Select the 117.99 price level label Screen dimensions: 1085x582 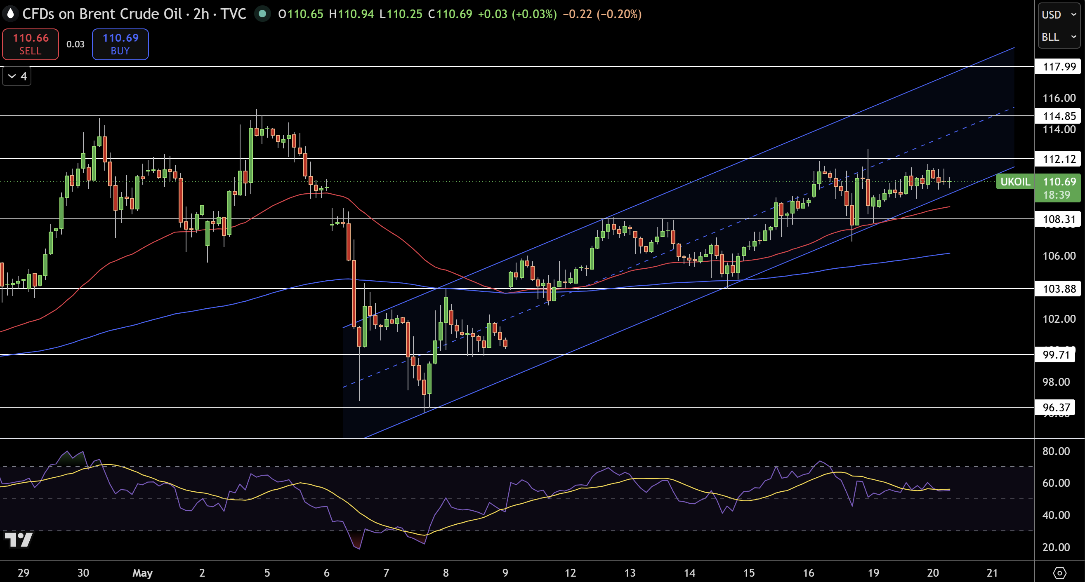click(1058, 66)
